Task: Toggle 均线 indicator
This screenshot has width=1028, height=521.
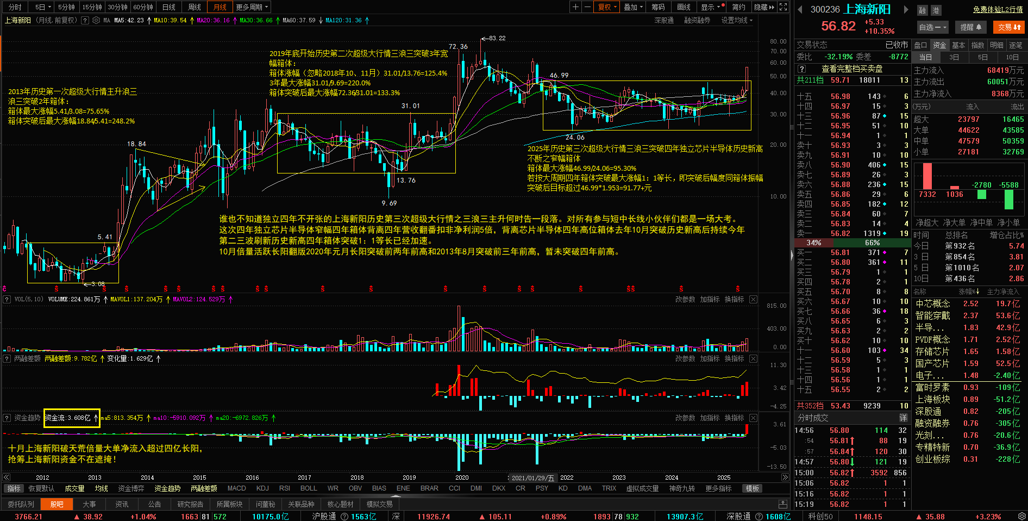Action: click(x=101, y=488)
